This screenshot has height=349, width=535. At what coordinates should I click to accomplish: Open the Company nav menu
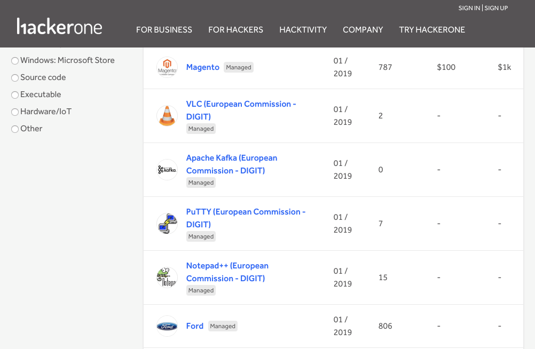click(x=363, y=30)
